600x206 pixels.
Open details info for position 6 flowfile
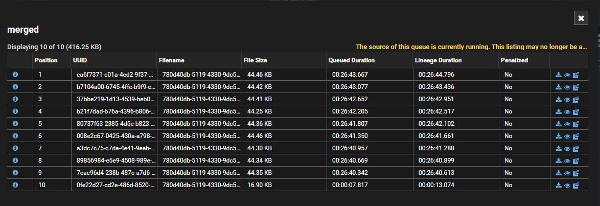pyautogui.click(x=15, y=136)
